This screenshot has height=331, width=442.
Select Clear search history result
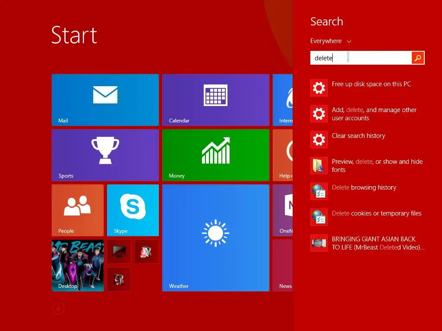pos(368,140)
